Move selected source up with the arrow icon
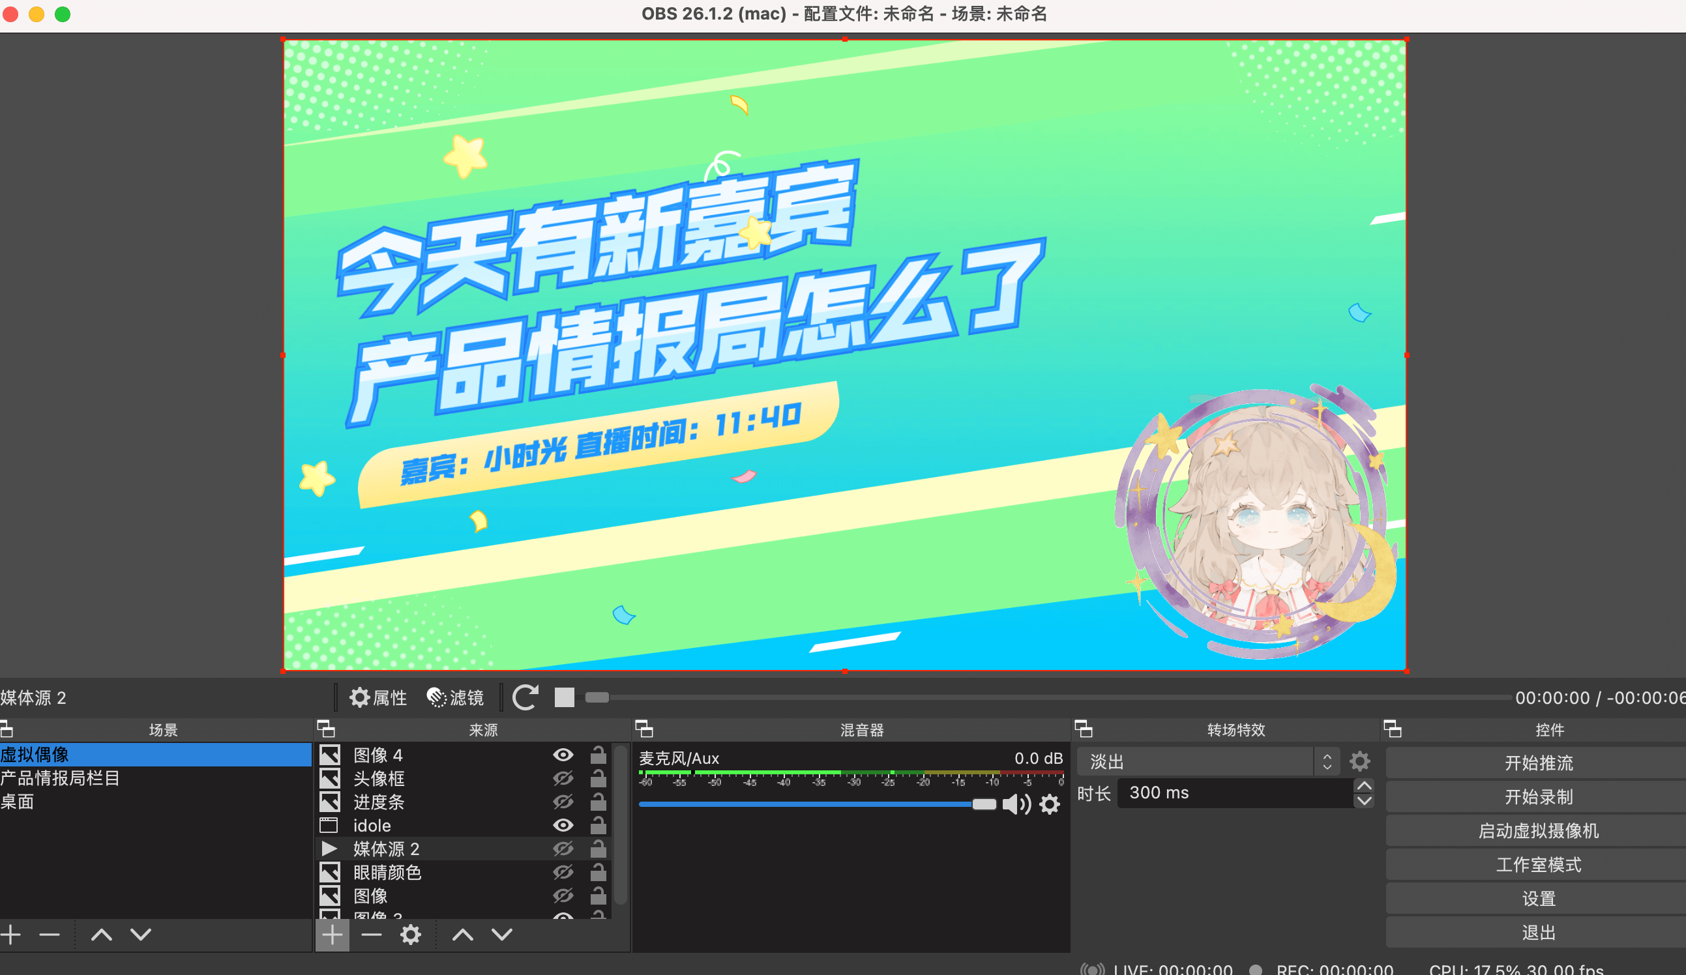The image size is (1686, 975). pyautogui.click(x=462, y=934)
